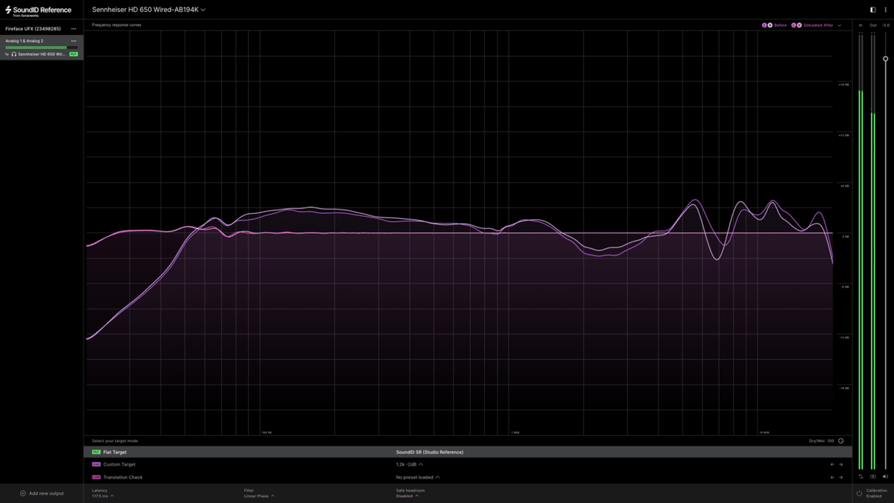Go to next Translation Check preset arrow
Image resolution: width=894 pixels, height=503 pixels.
tap(841, 477)
